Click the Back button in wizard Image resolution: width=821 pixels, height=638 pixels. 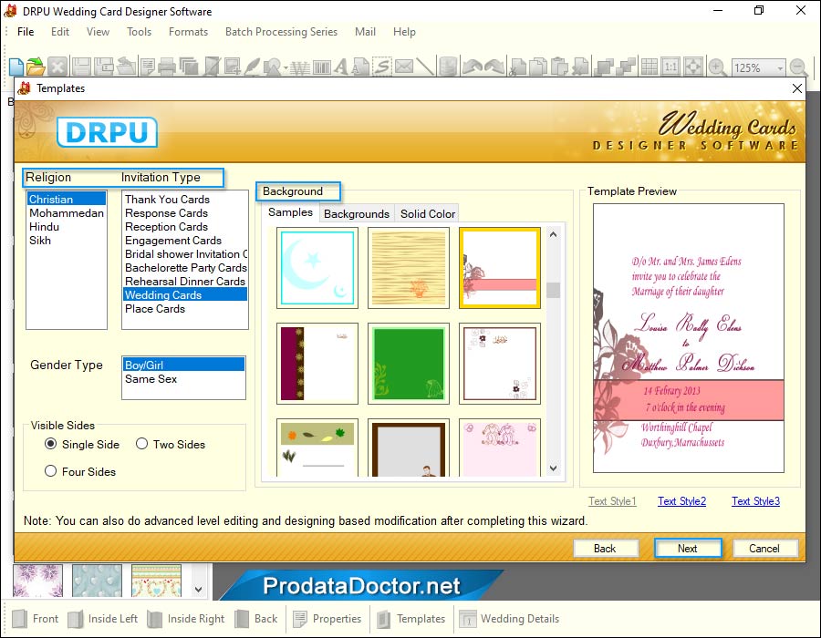(606, 548)
